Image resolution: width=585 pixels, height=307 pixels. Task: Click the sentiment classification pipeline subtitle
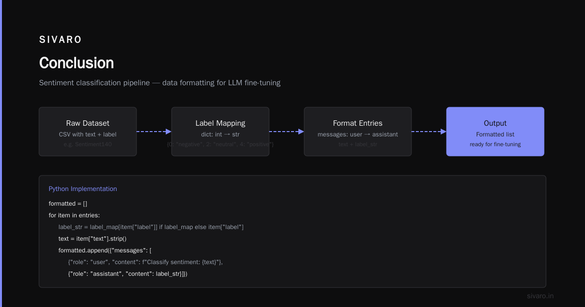click(160, 83)
